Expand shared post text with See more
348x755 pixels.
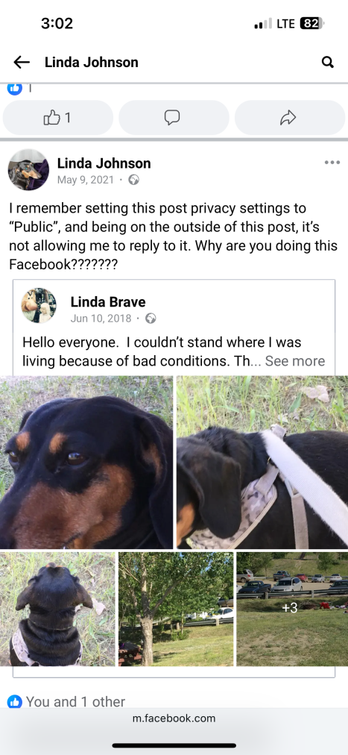tap(294, 361)
